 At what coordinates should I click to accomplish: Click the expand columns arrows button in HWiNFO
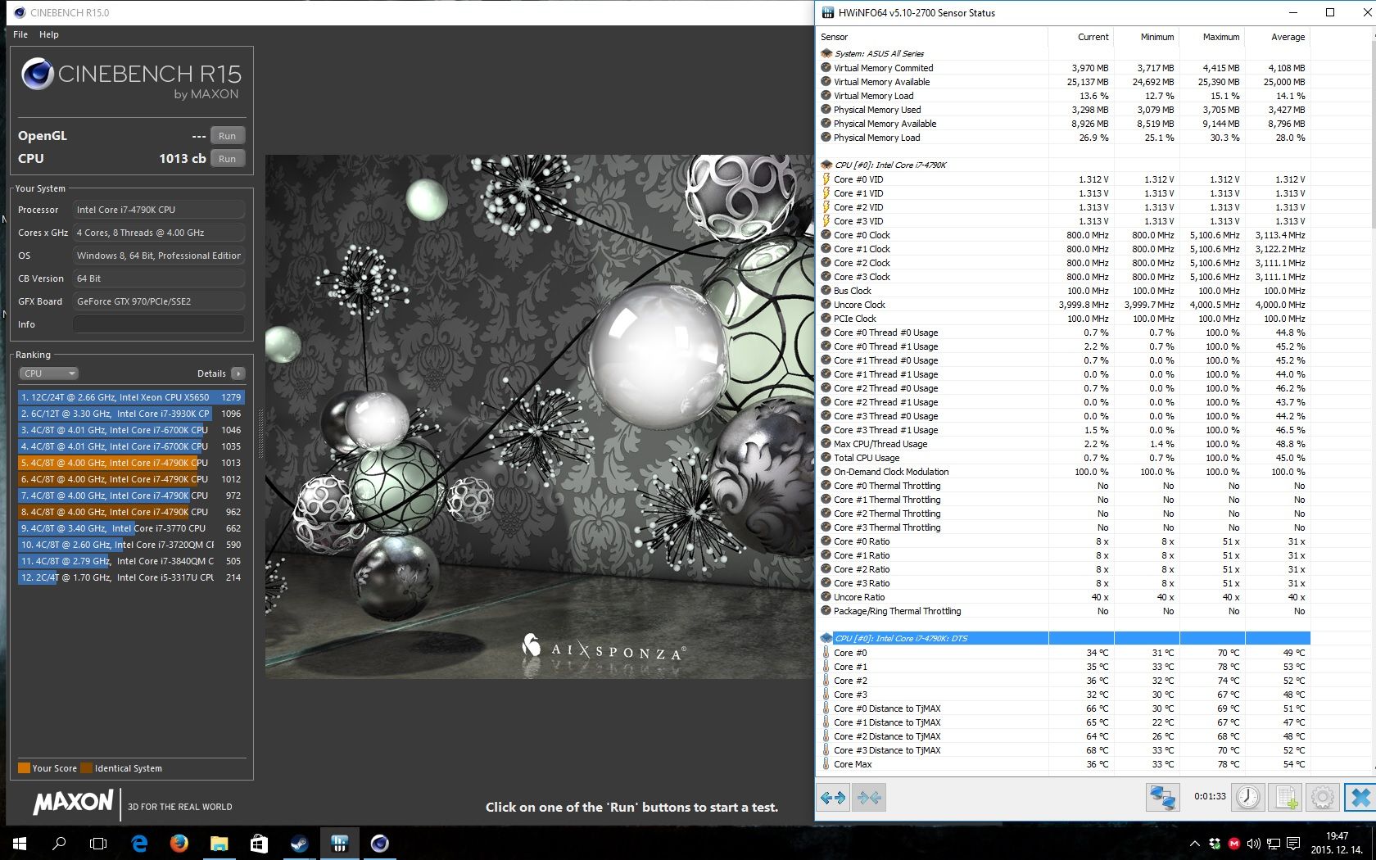click(x=833, y=797)
